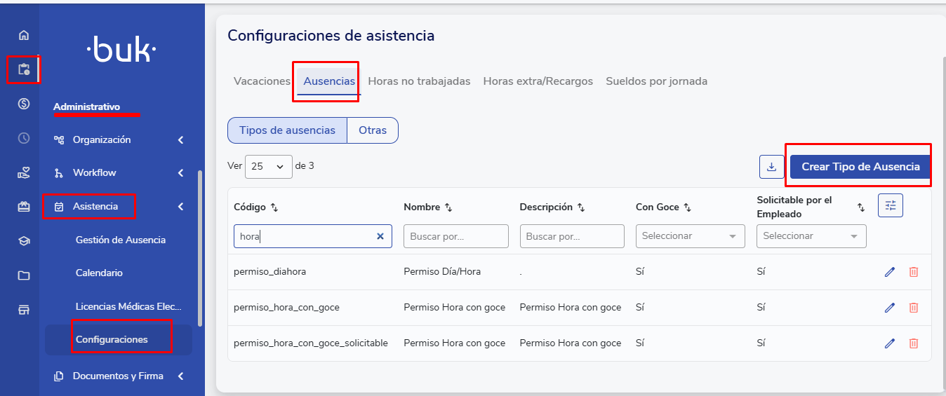Switch to the Vacaciones tab
This screenshot has height=396, width=946.
[x=262, y=81]
